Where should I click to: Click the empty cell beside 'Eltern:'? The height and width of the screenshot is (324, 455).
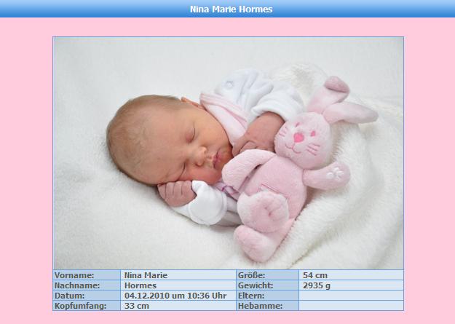(x=350, y=296)
